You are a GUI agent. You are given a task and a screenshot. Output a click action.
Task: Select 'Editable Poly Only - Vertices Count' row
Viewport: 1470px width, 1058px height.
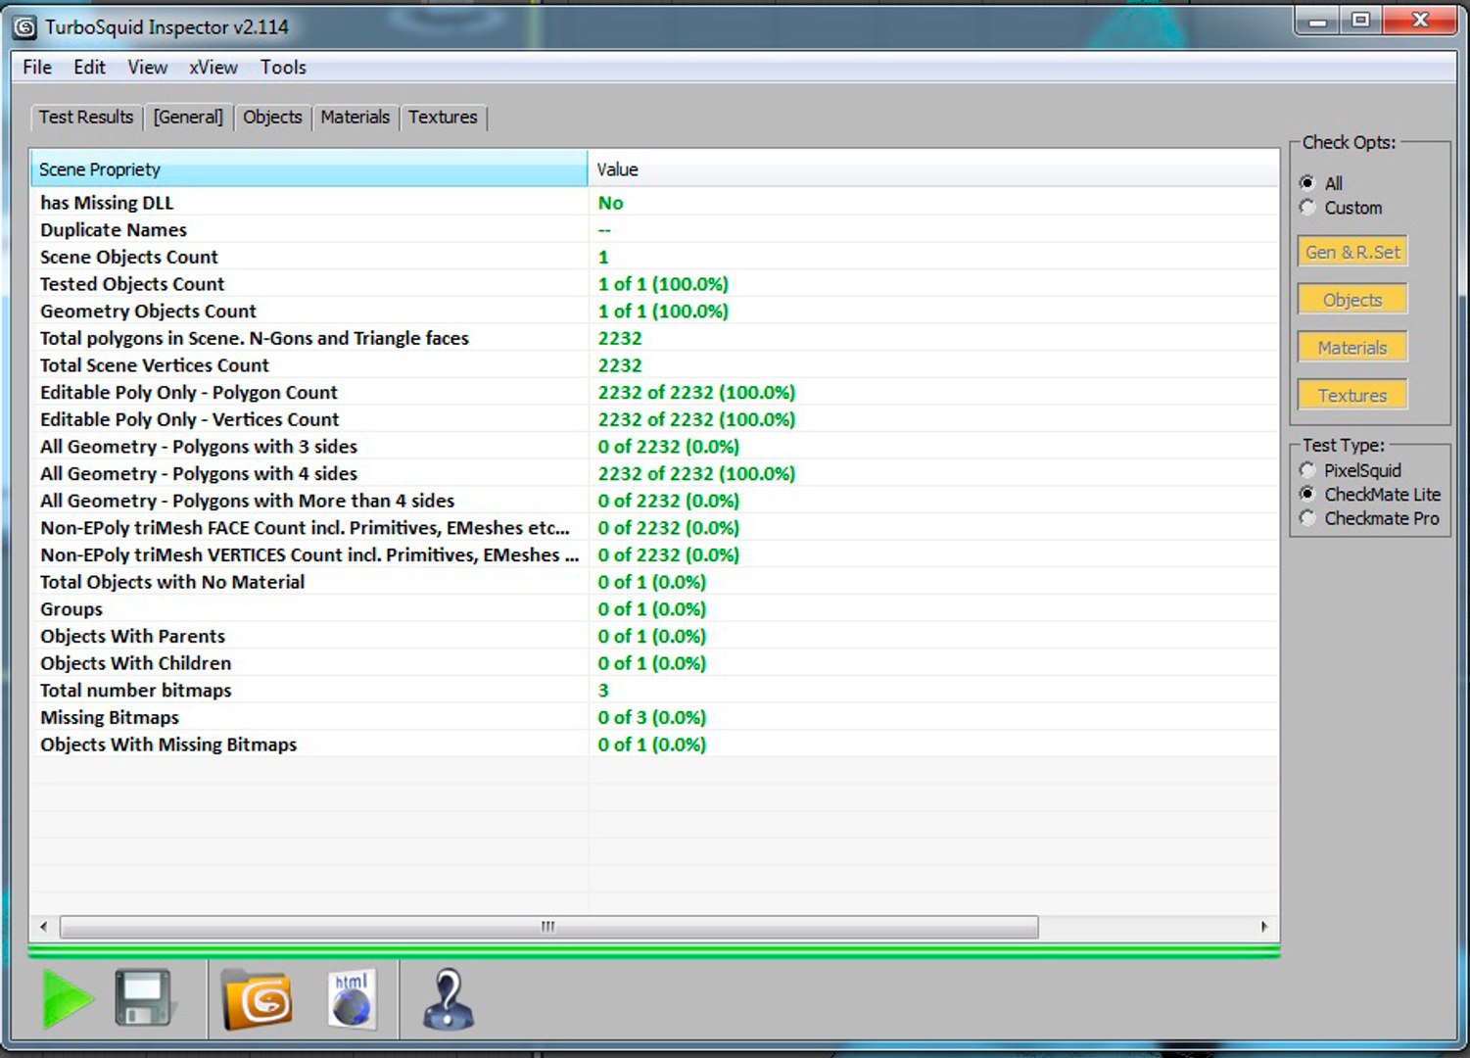654,419
